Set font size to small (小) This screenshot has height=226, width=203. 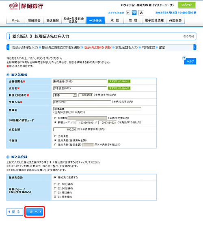[128, 13]
